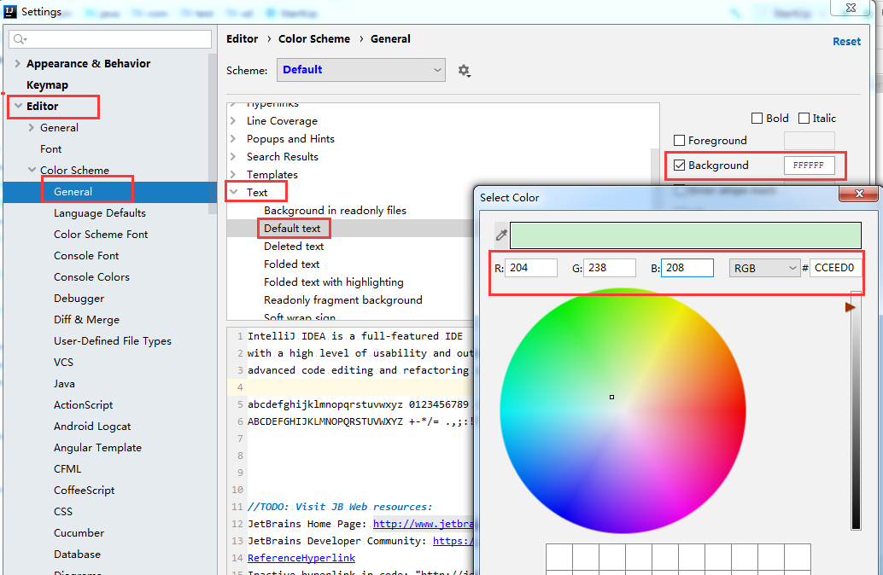Check the Foreground checkbox

pyautogui.click(x=680, y=140)
